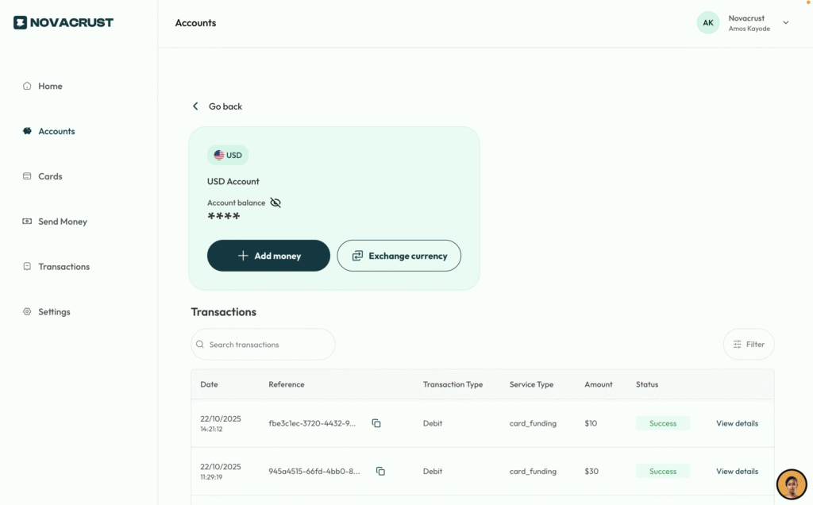Expand the user account dropdown chevron
The height and width of the screenshot is (505, 813).
click(x=786, y=23)
